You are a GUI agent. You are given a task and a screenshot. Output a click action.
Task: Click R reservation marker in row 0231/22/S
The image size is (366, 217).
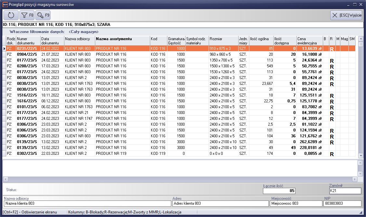(x=332, y=49)
